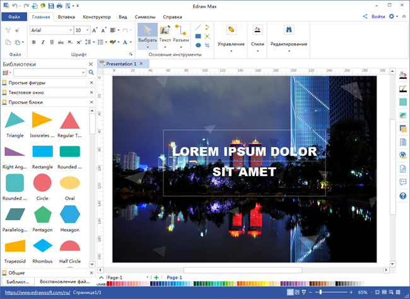This screenshot has width=410, height=299.
Task: Select the Pentagon shape in library
Action: [x=42, y=214]
